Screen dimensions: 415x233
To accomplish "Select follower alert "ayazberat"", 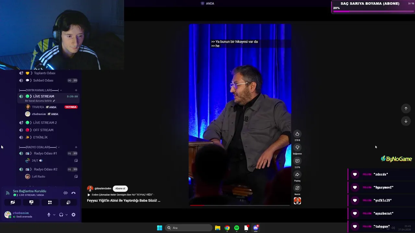I will [x=381, y=214].
